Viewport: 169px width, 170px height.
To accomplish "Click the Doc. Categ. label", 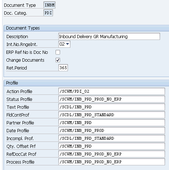I will pyautogui.click(x=15, y=13).
